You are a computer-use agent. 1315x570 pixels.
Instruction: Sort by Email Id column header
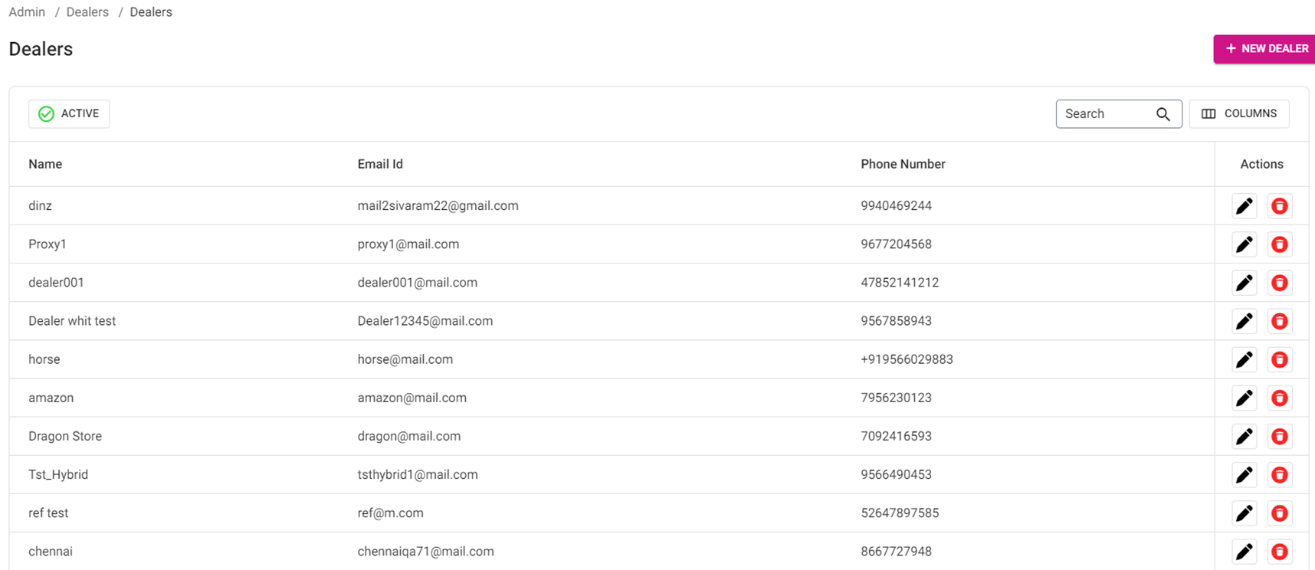(x=380, y=164)
